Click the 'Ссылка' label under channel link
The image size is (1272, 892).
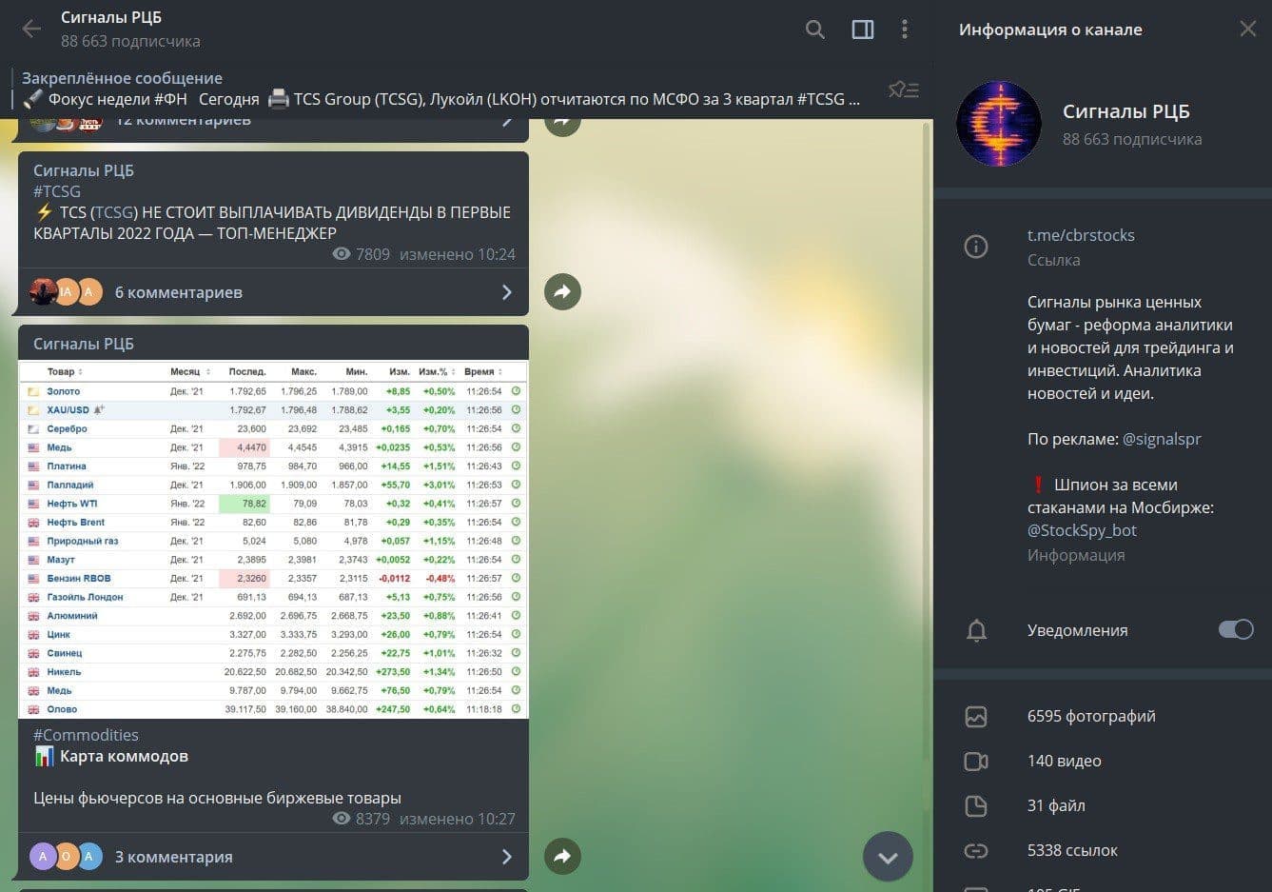click(x=1053, y=260)
